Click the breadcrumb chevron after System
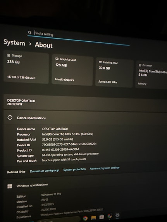 point(30,44)
